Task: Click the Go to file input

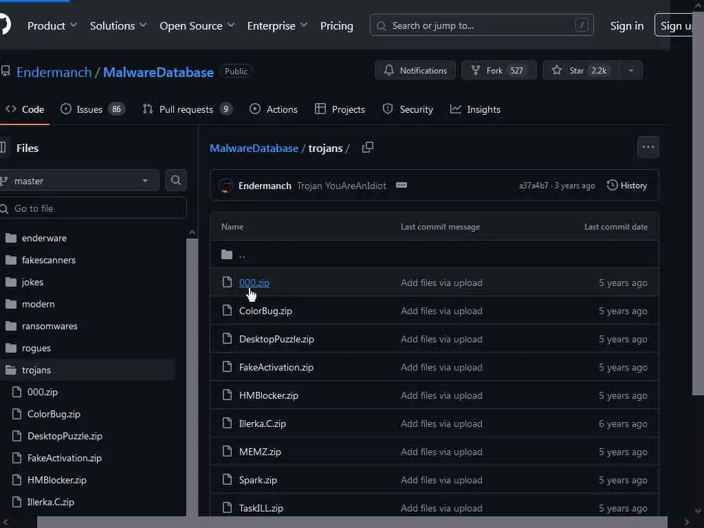Action: click(93, 208)
